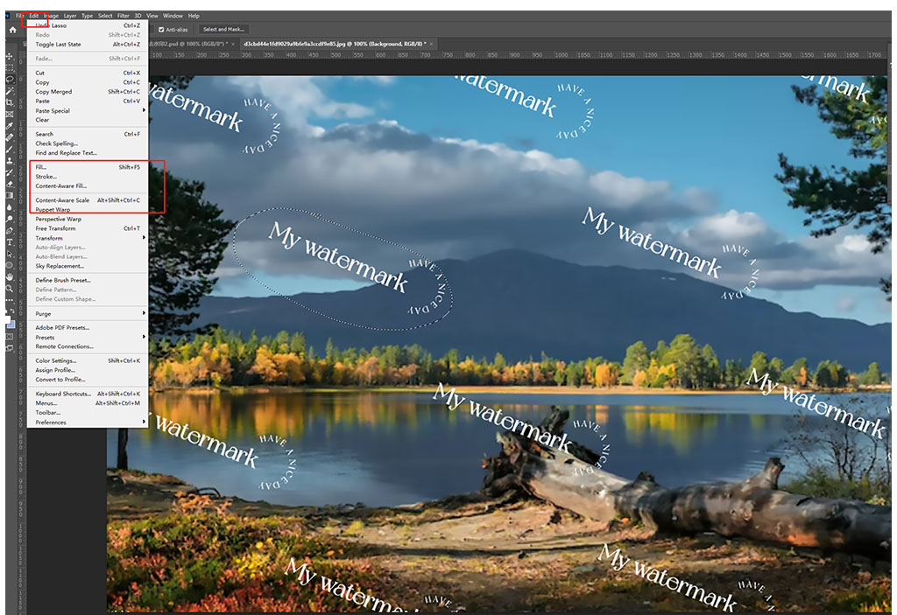
Task: Select the Path Selection tool
Action: 10,254
